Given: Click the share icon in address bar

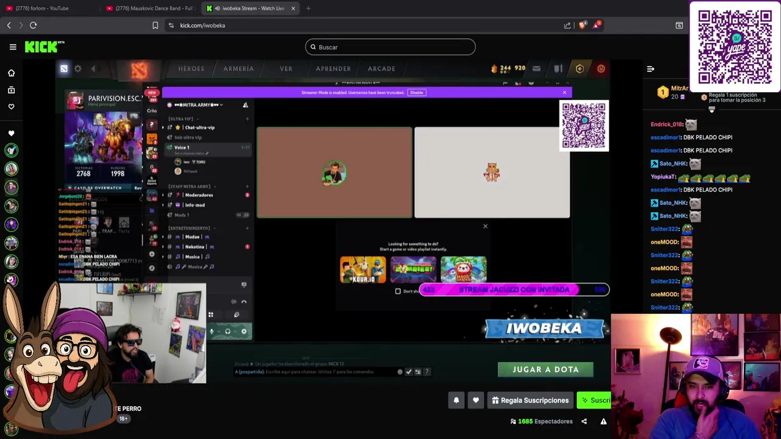Looking at the screenshot, I should (x=567, y=25).
